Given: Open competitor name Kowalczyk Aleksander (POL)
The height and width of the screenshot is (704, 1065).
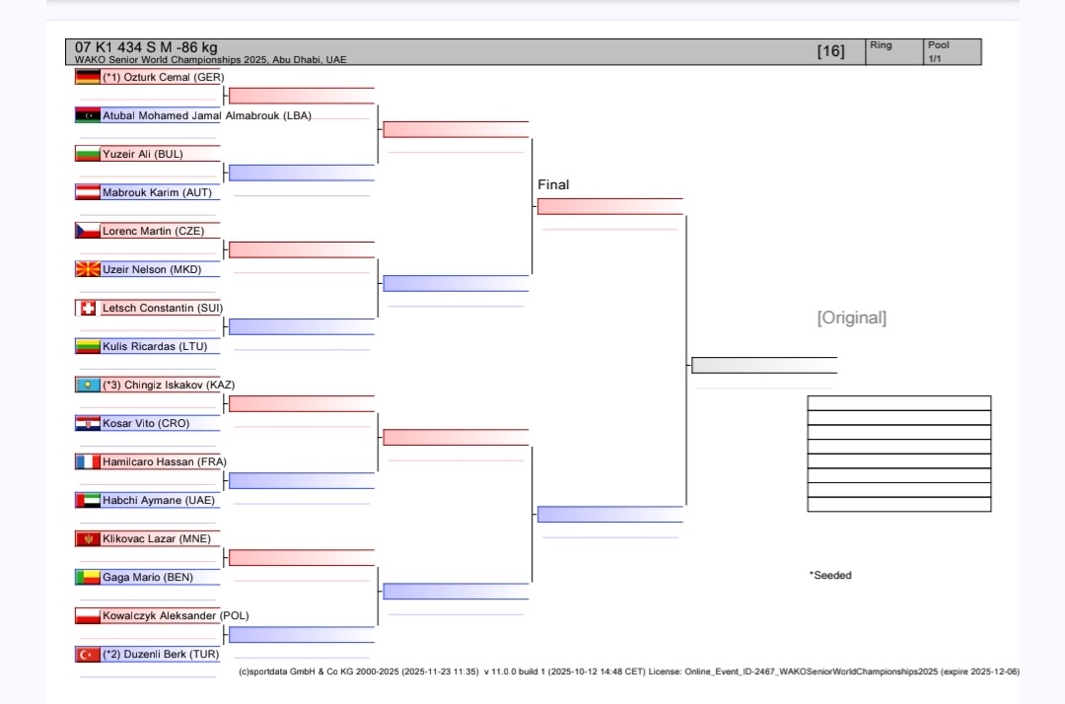Looking at the screenshot, I should 176,616.
